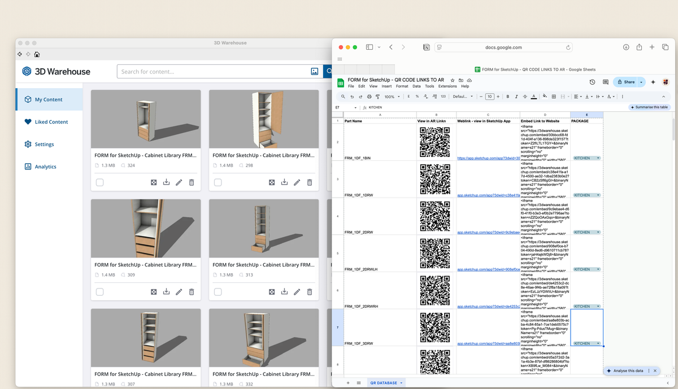
Task: Edit the first cabinet model using pencil icon
Action: (x=179, y=182)
